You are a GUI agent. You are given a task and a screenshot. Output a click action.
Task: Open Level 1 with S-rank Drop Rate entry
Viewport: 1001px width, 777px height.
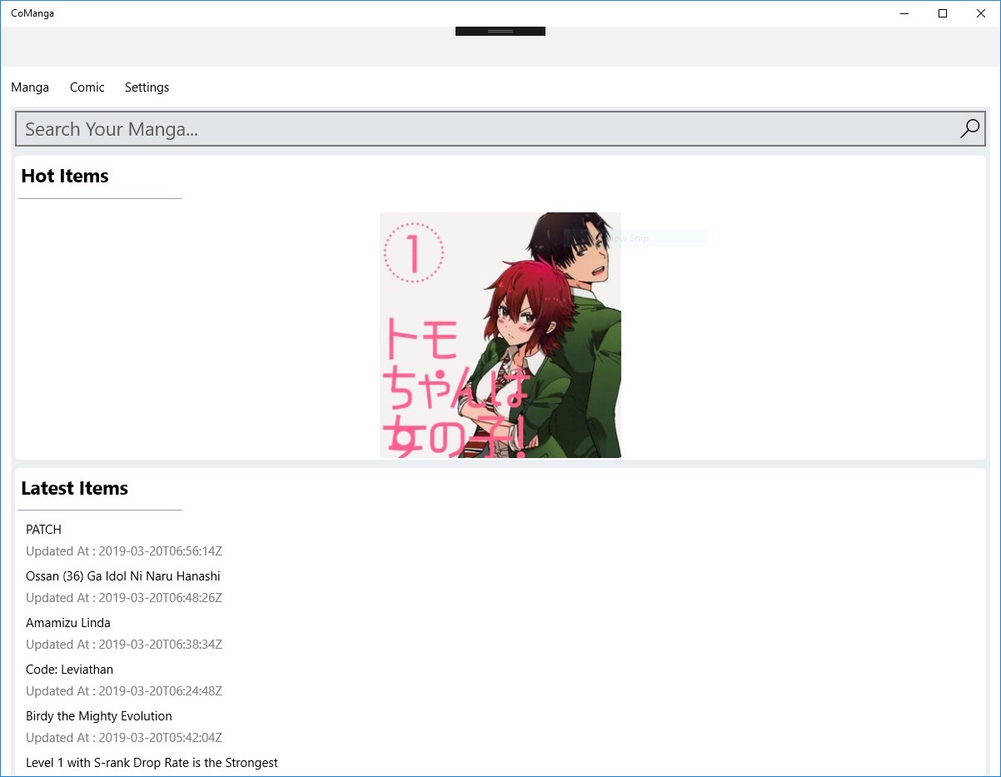[152, 763]
